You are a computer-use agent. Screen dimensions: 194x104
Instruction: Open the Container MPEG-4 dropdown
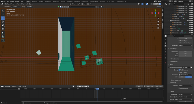(185, 86)
